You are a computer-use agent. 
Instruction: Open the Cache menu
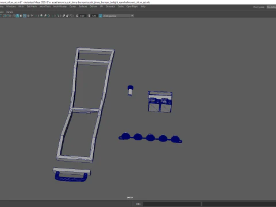121,6
